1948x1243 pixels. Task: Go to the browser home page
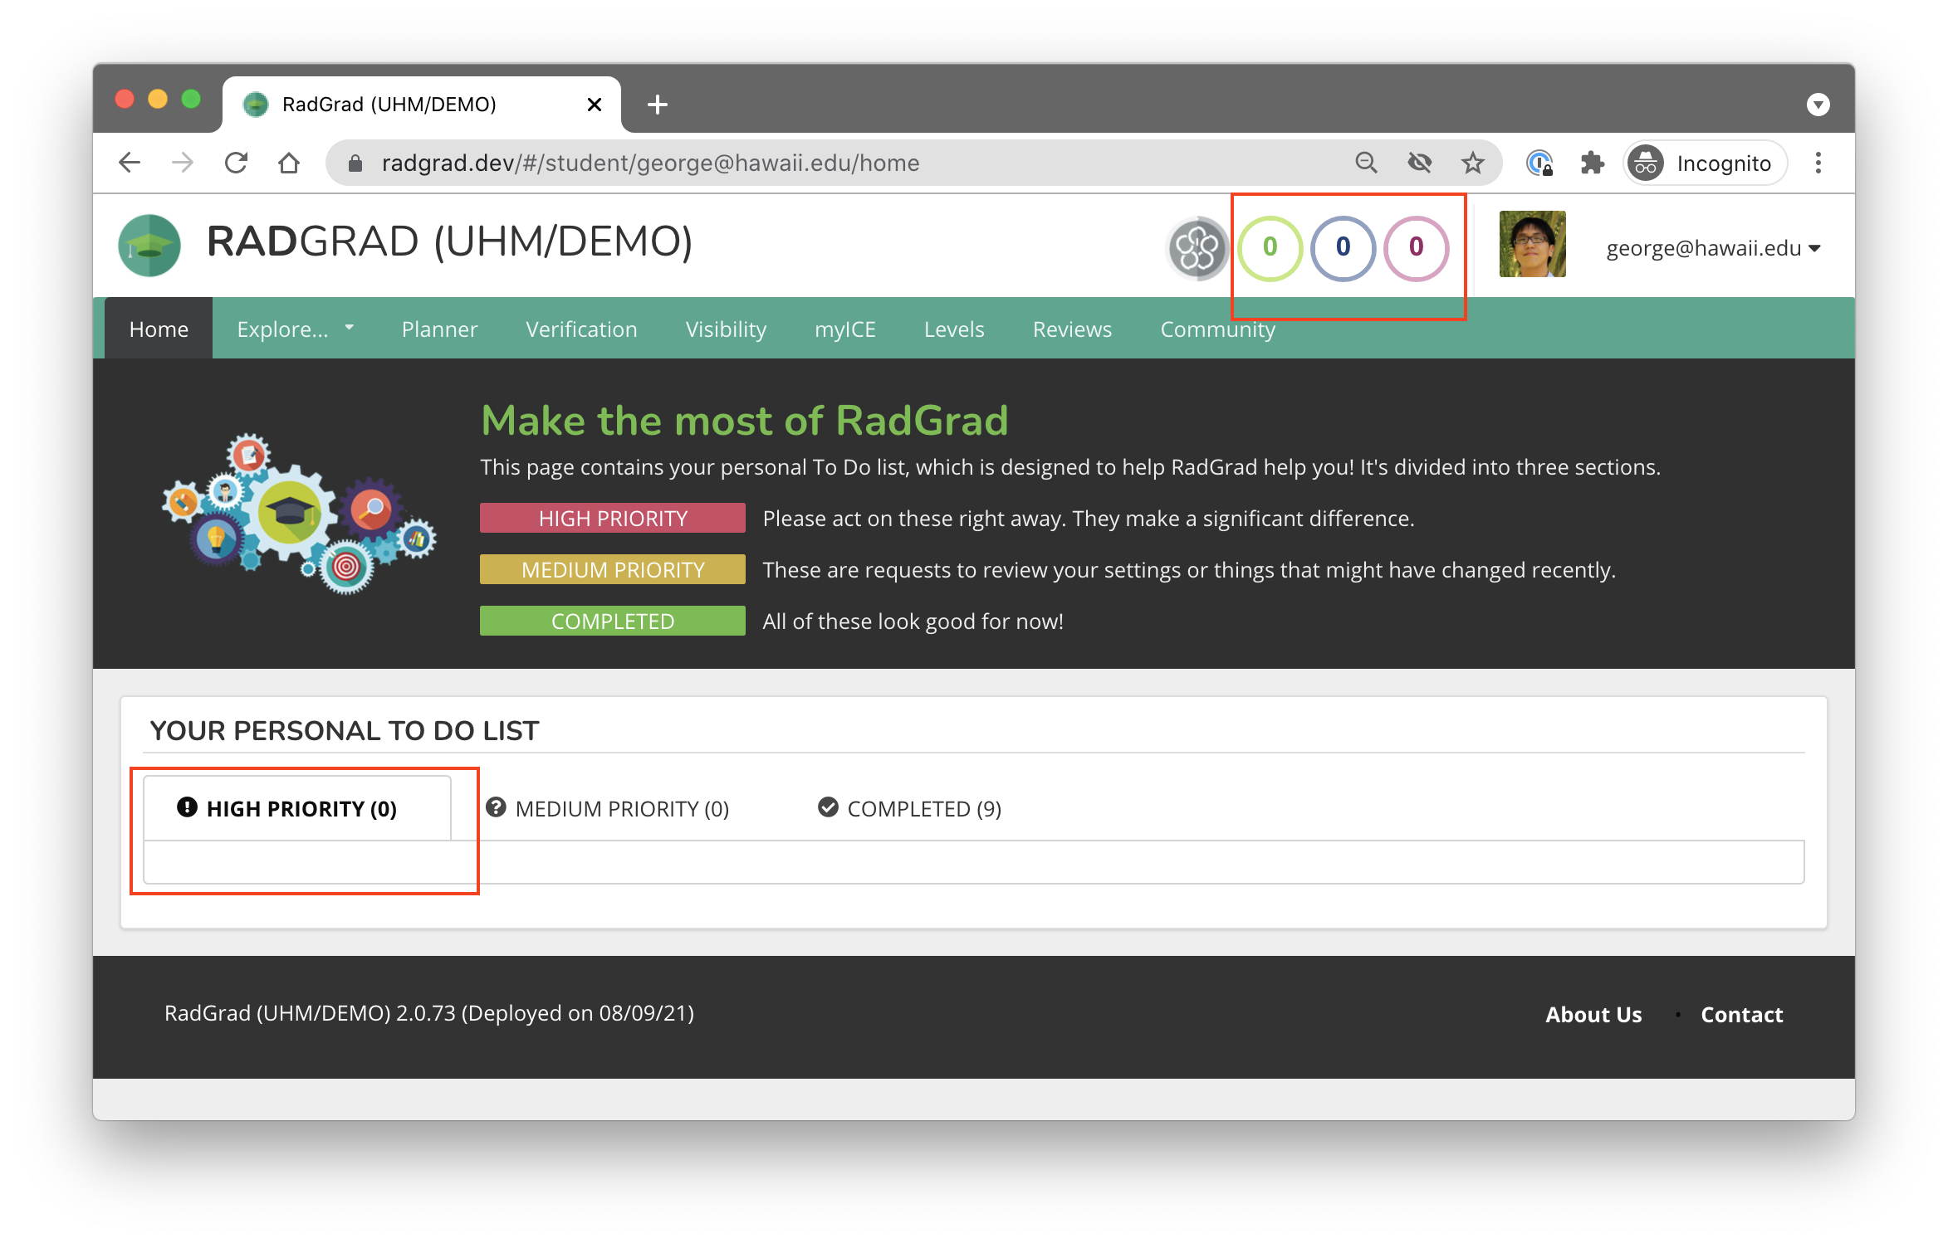click(x=289, y=163)
